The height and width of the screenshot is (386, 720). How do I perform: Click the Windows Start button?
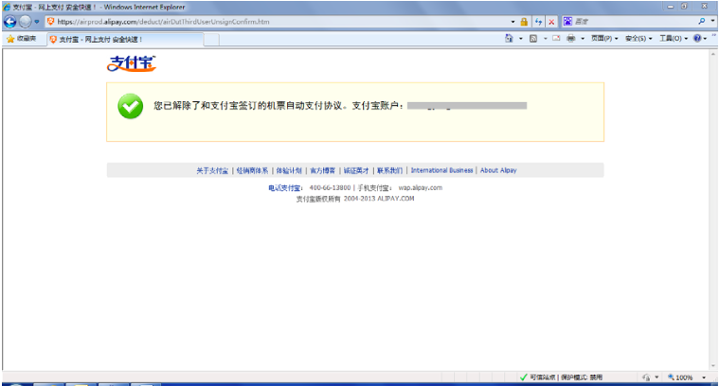pyautogui.click(x=14, y=384)
